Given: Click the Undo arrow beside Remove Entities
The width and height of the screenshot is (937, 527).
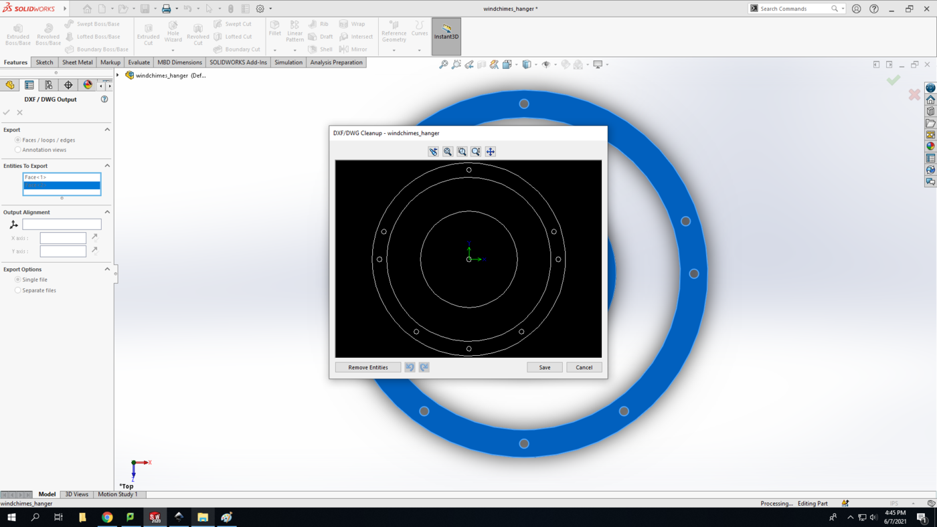Looking at the screenshot, I should 410,367.
